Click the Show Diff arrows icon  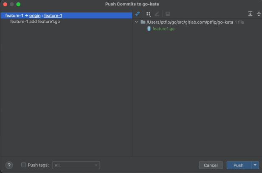pyautogui.click(x=138, y=14)
